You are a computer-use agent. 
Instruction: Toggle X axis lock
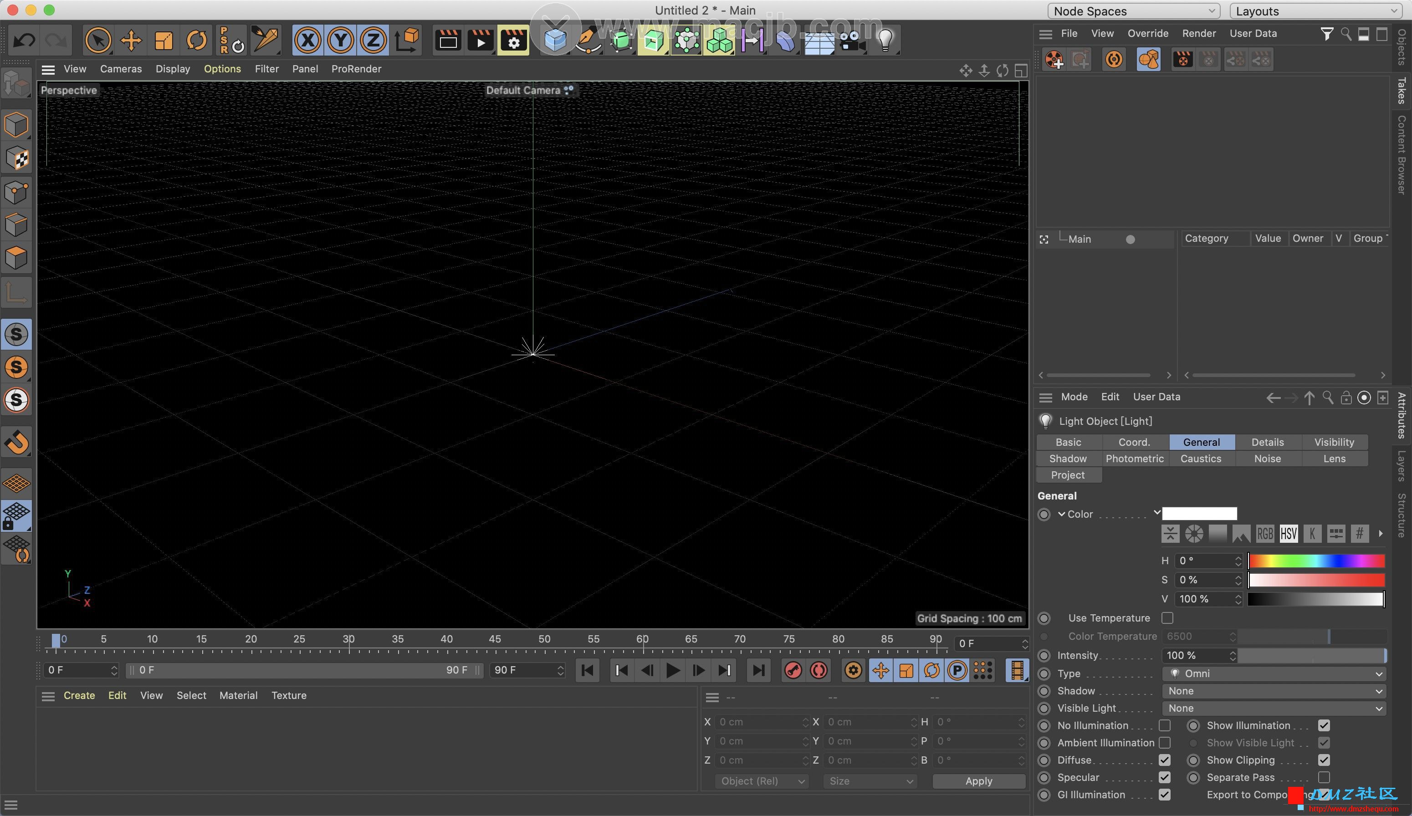tap(307, 41)
